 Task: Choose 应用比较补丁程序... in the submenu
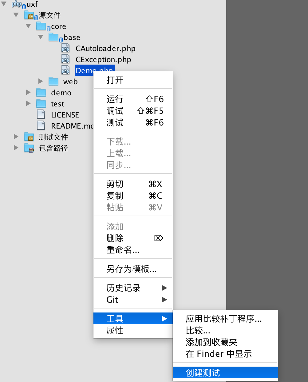click(225, 319)
